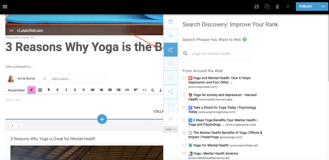The height and width of the screenshot is (160, 329).
Task: Open the share sidebar panel icon
Action: [171, 91]
